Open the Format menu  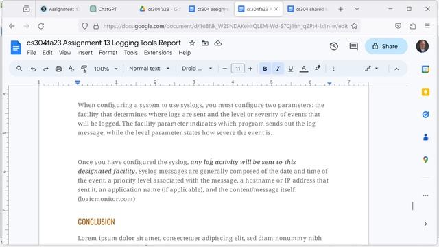tap(108, 53)
